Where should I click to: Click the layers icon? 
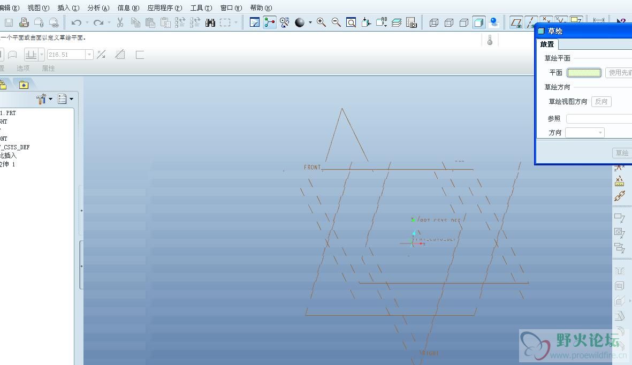[x=396, y=22]
